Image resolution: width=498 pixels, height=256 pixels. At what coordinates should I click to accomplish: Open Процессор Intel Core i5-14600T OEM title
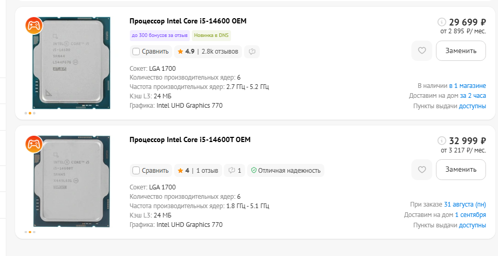pos(190,140)
